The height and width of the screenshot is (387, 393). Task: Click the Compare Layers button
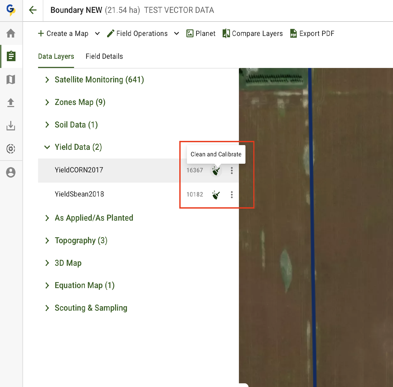(x=253, y=34)
